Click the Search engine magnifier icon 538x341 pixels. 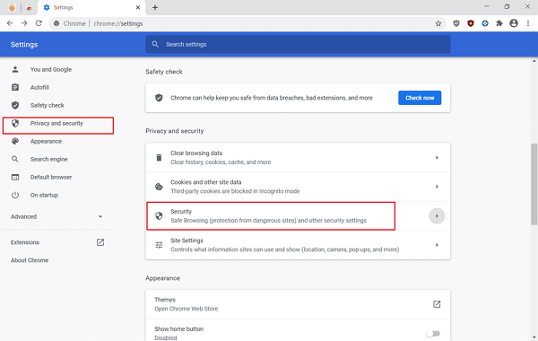point(15,159)
